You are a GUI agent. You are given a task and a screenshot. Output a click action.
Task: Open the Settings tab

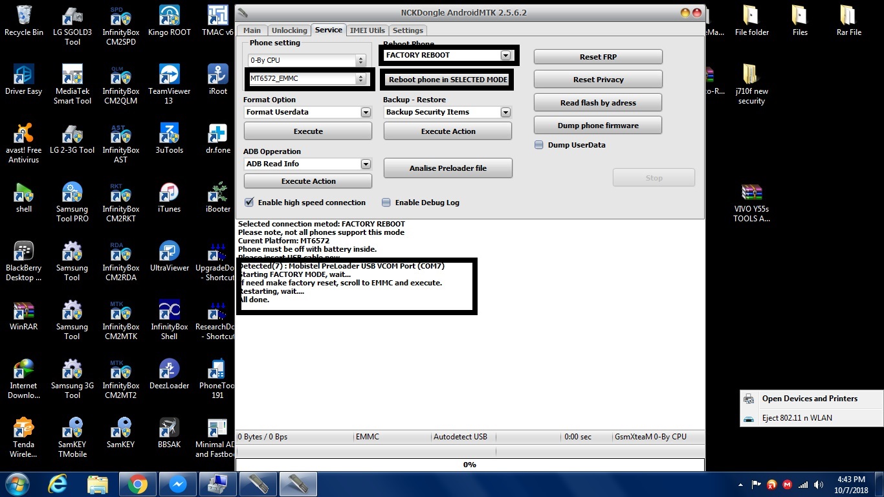coord(408,30)
